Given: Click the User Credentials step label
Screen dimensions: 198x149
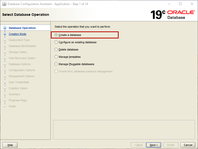Looking at the screenshot, I should 19,82.
